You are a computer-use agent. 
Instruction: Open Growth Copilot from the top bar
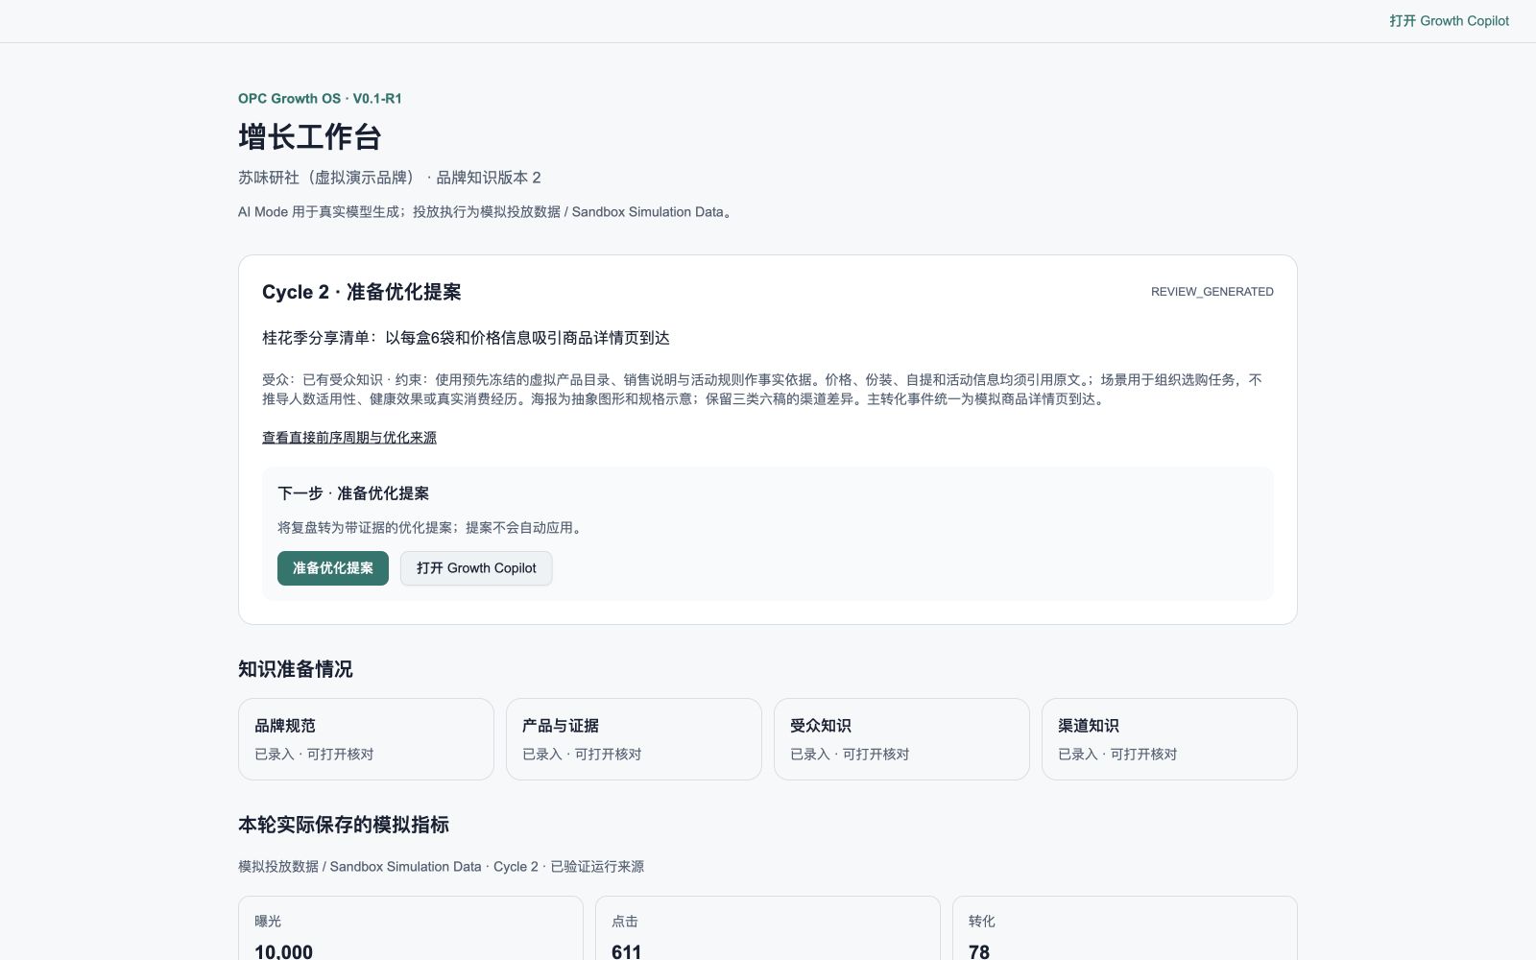[1449, 21]
